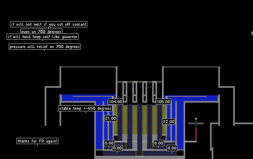
Task: Click the 105.00 temperature readout
Action: pyautogui.click(x=163, y=102)
